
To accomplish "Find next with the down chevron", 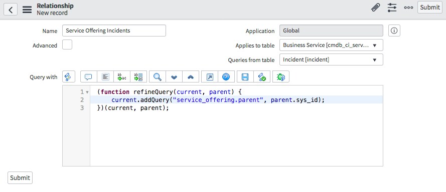I will point(174,76).
